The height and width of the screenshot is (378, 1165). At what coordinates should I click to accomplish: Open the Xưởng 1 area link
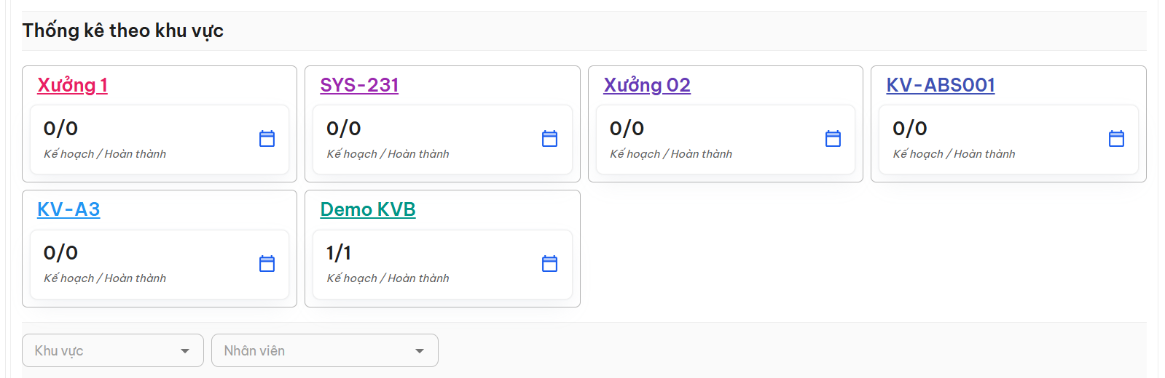tap(72, 85)
